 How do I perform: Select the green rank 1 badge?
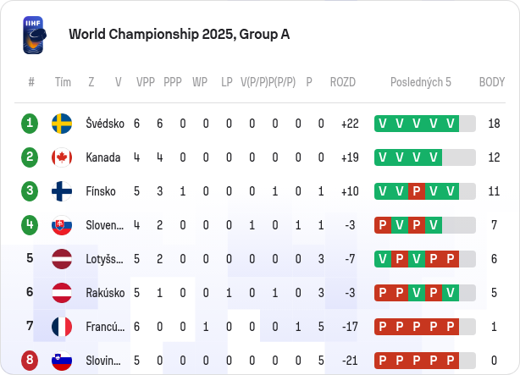(x=30, y=124)
